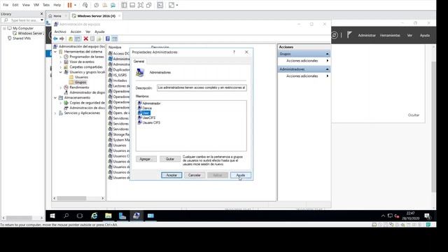Click the stretch guest display icon

click(x=171, y=5)
